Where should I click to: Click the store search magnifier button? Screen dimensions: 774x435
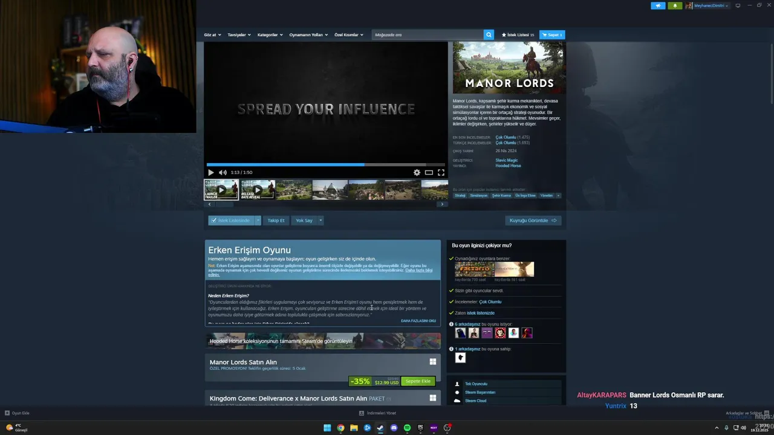point(489,34)
